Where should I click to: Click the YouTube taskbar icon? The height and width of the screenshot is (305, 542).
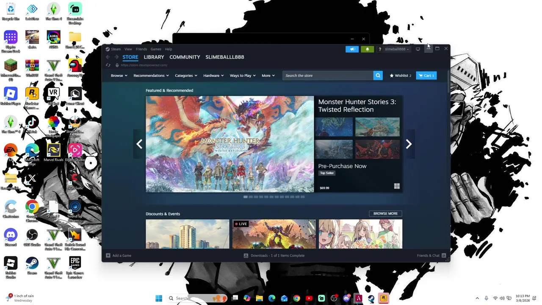309,298
